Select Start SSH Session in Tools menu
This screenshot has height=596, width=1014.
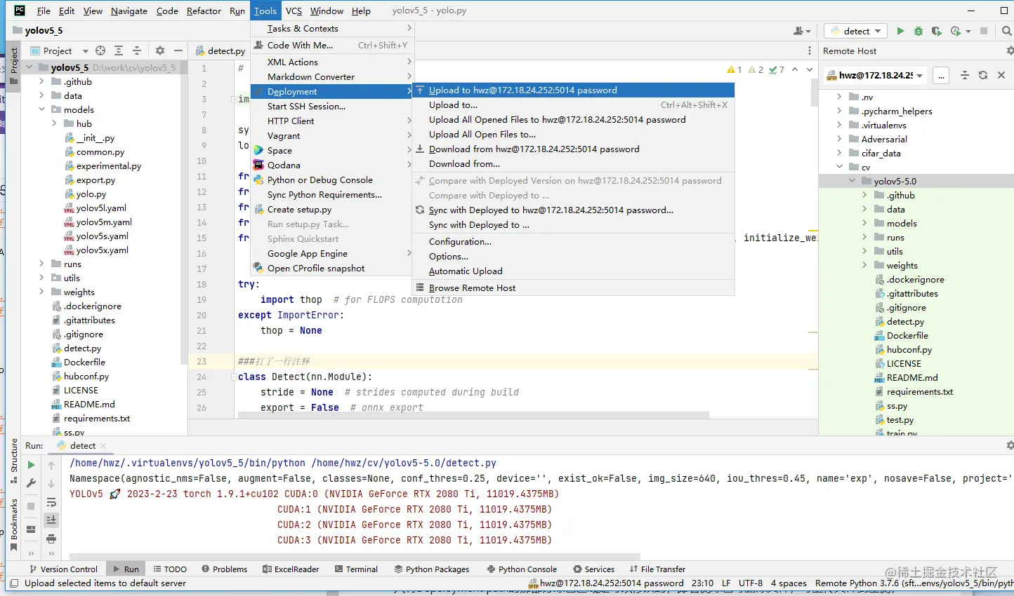306,107
